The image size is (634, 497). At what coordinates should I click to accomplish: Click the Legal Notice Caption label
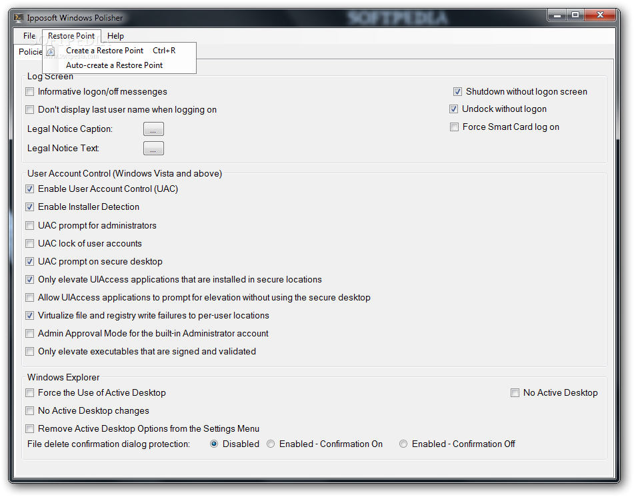pyautogui.click(x=69, y=129)
